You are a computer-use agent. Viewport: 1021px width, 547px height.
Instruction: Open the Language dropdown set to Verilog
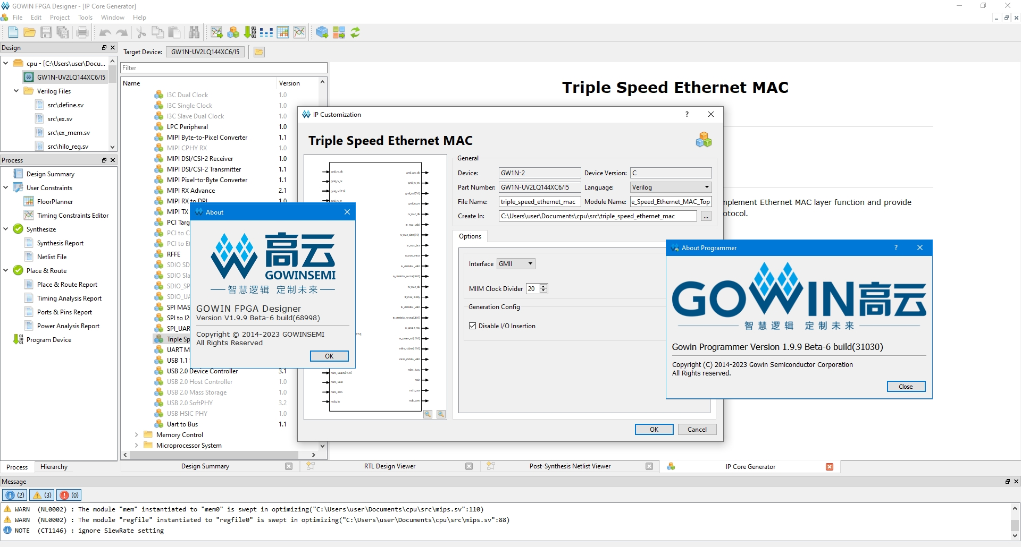(x=671, y=187)
